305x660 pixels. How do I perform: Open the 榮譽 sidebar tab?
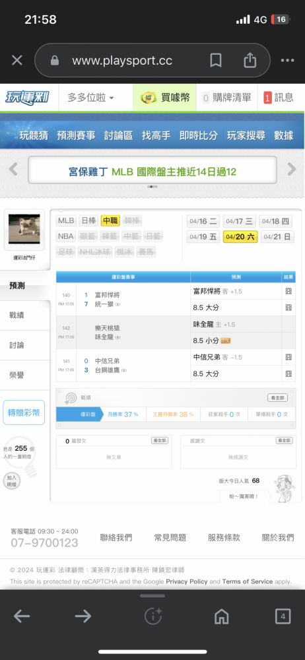(25, 375)
